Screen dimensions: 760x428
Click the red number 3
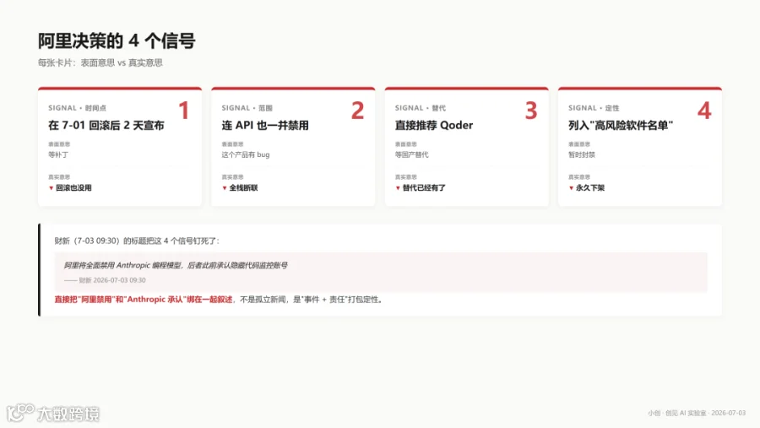531,111
